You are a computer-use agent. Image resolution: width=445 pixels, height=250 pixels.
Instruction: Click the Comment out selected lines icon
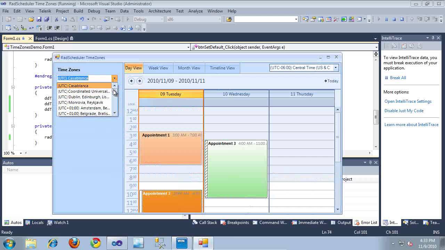pos(67,28)
